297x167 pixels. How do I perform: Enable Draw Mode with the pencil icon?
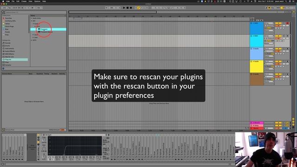(x=267, y=8)
